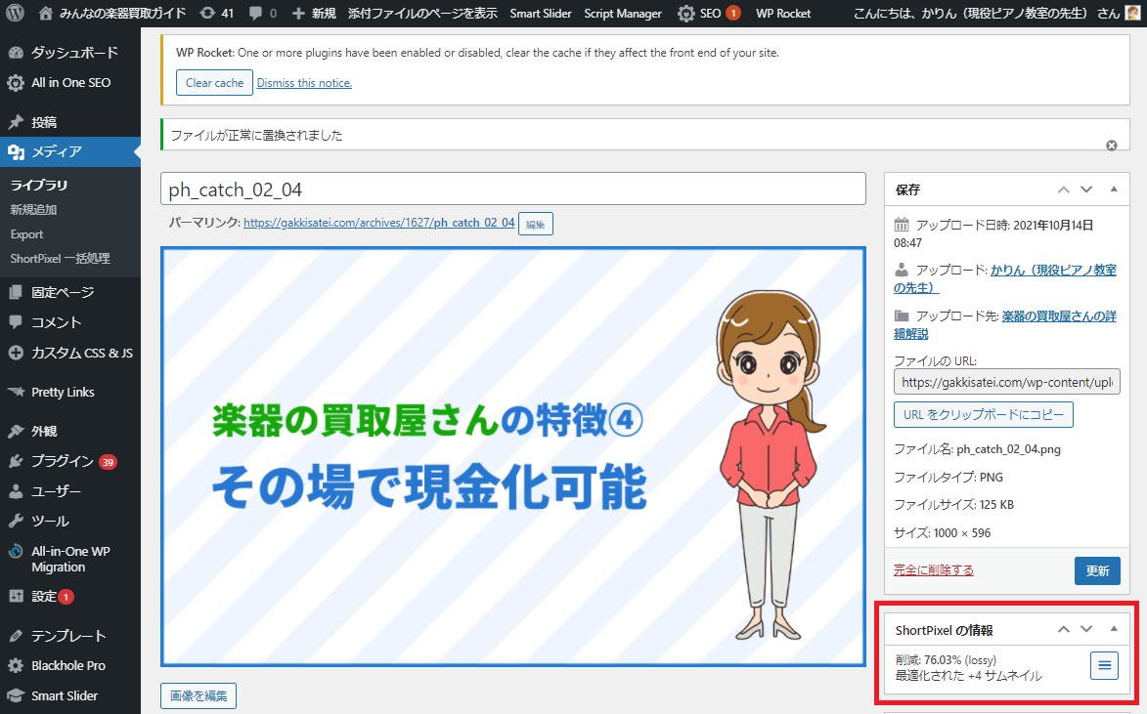This screenshot has height=714, width=1147.
Task: Click the 更新 button
Action: click(x=1096, y=570)
